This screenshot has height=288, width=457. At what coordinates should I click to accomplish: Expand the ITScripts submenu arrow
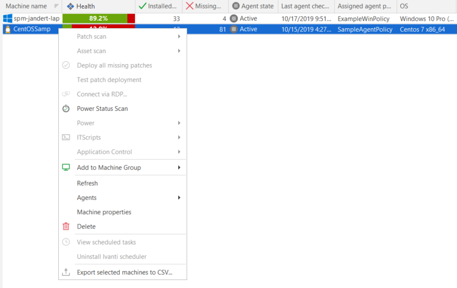tap(179, 137)
